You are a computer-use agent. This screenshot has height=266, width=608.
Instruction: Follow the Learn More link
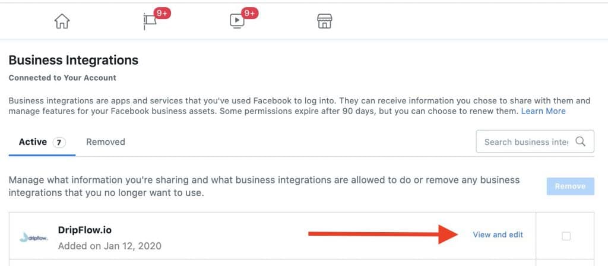[543, 111]
